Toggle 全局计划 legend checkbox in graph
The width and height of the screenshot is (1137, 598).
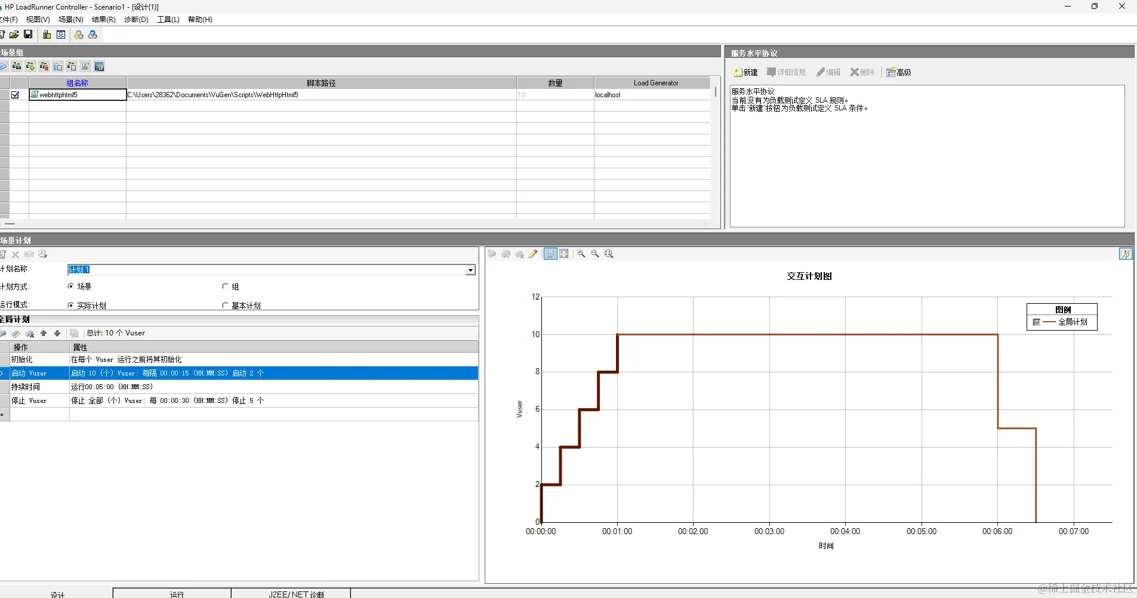tap(1037, 322)
